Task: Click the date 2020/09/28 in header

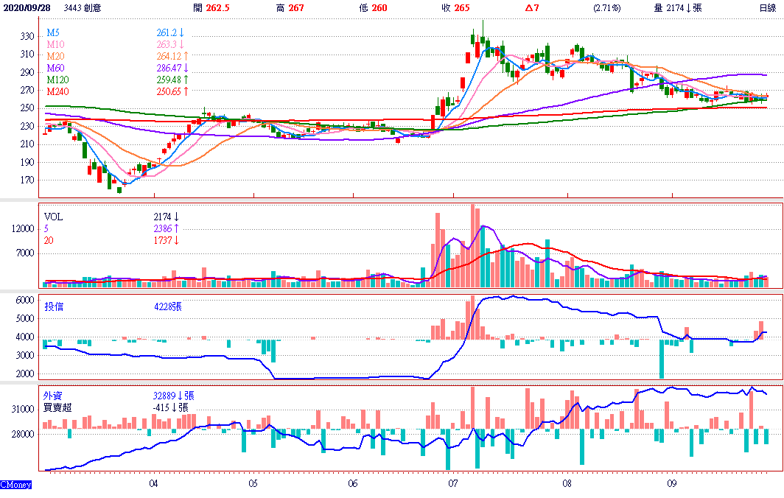Action: pyautogui.click(x=27, y=7)
